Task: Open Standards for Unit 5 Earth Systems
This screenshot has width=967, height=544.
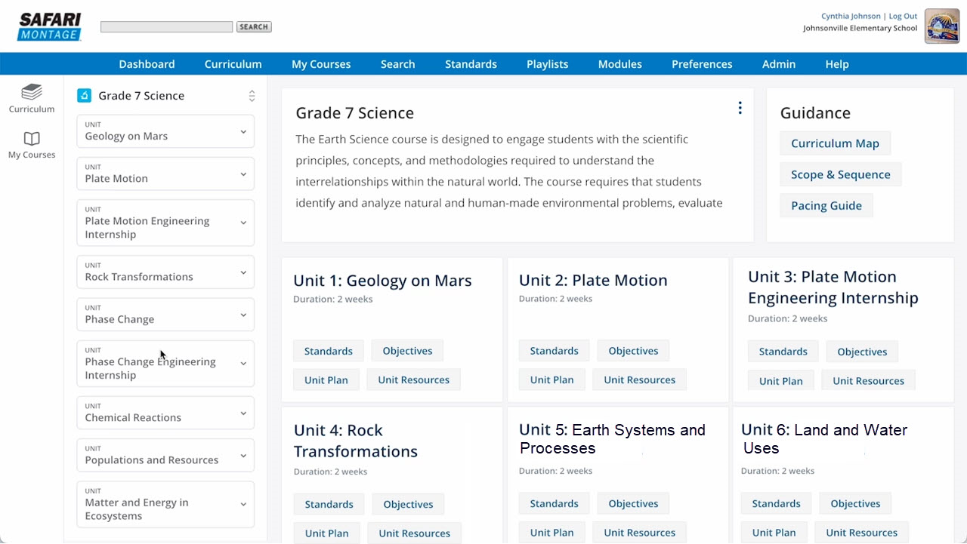Action: 554,503
